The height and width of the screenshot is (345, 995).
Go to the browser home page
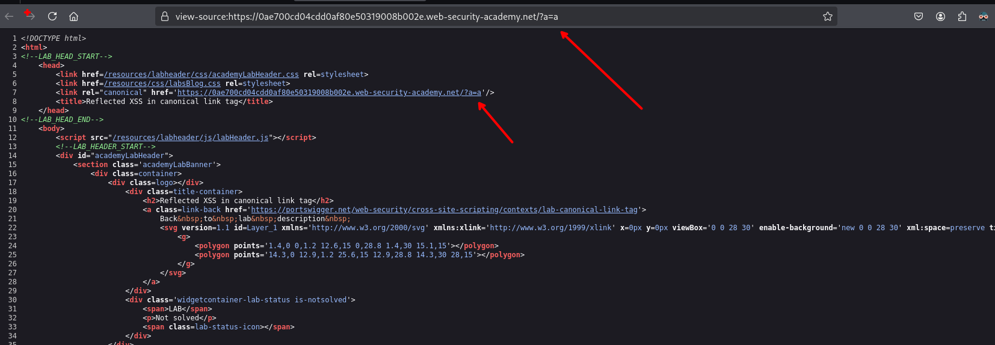point(73,16)
